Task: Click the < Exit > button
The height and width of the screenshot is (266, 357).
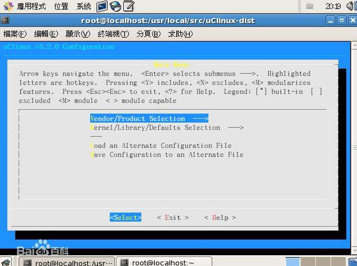Action: [x=173, y=218]
